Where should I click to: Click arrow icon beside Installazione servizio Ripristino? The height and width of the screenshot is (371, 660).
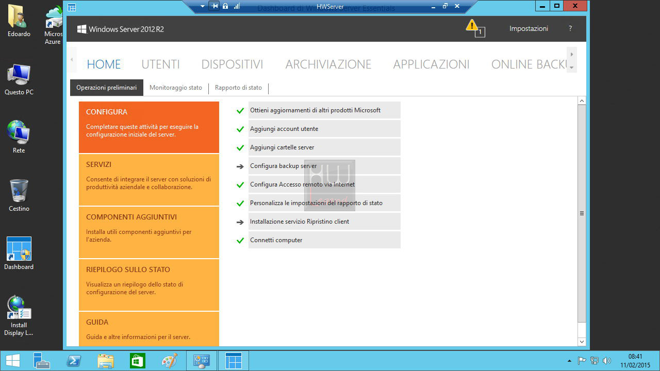(240, 222)
